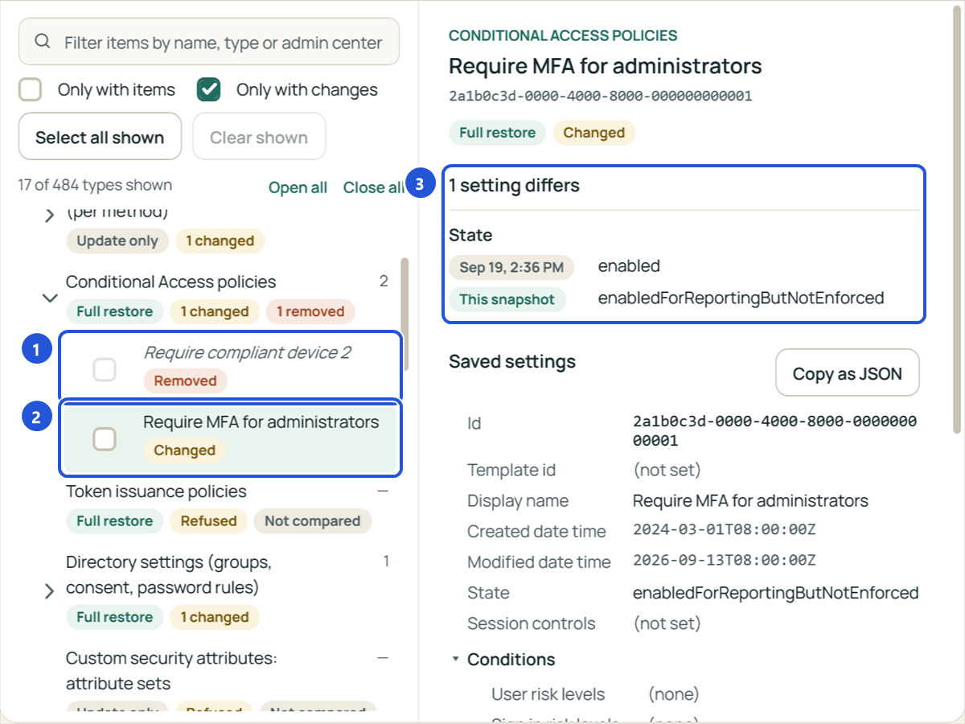Click the Removed badge under Require compliant device 2
The image size is (965, 724).
click(x=185, y=381)
